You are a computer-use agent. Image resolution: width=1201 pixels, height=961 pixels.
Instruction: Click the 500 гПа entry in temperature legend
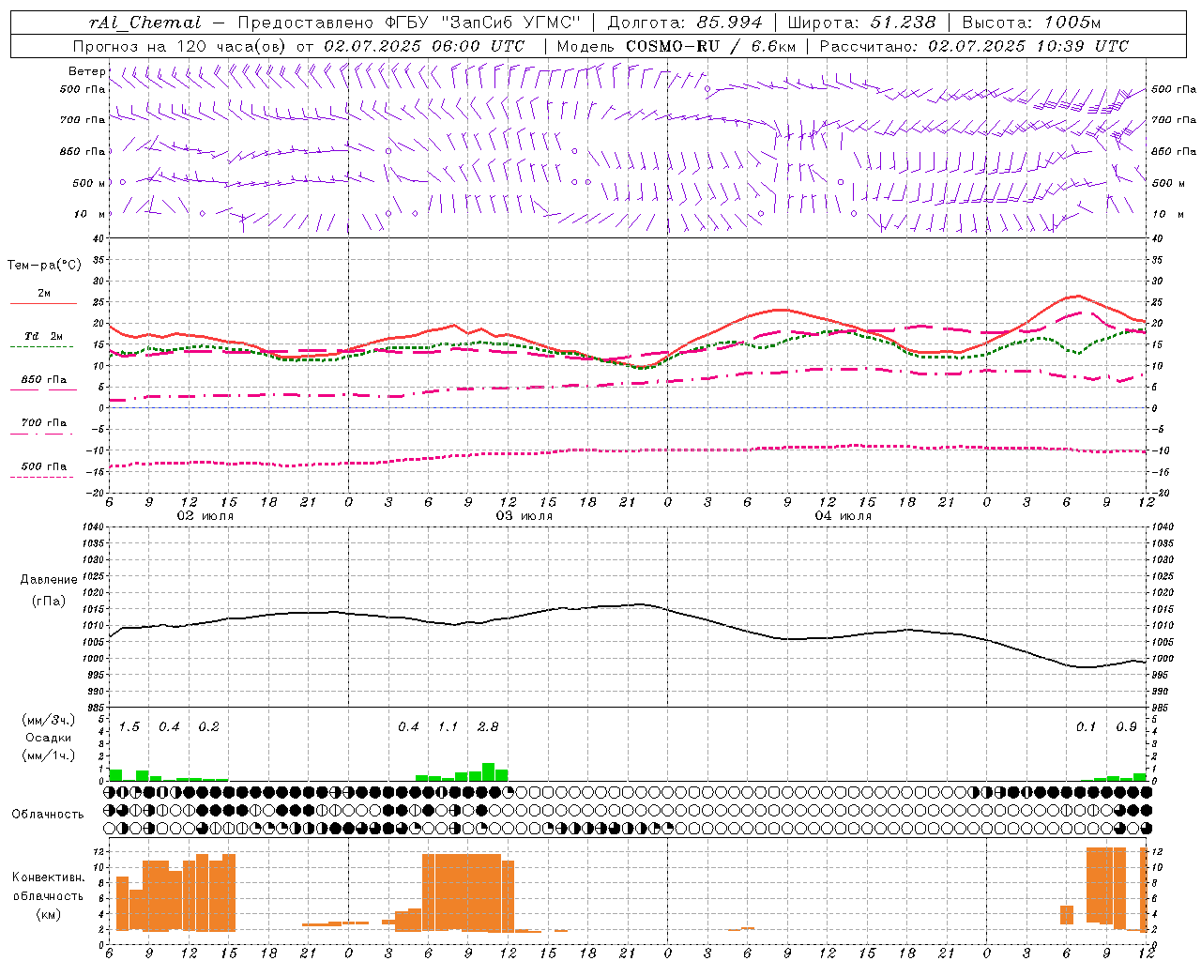44,466
